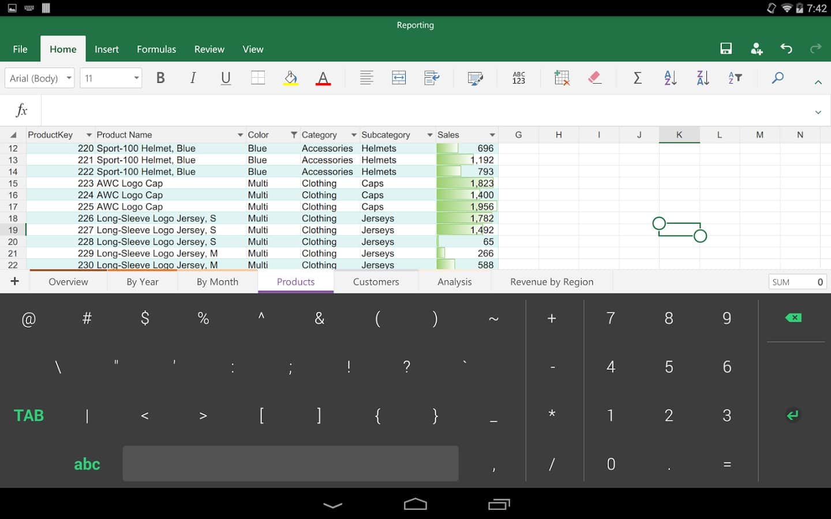This screenshot has width=831, height=519.
Task: Select the clear eraser icon
Action: pyautogui.click(x=594, y=78)
